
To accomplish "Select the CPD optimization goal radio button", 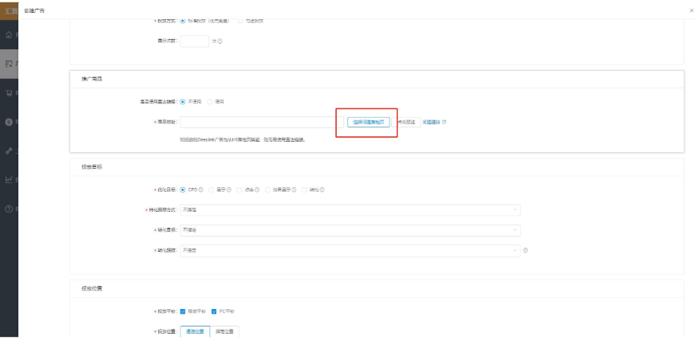I will click(184, 189).
